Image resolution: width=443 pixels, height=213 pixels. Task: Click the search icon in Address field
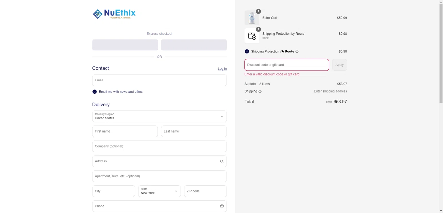222,161
